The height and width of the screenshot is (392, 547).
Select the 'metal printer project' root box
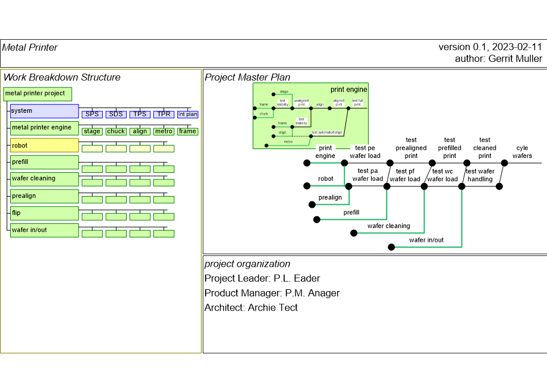tap(37, 94)
